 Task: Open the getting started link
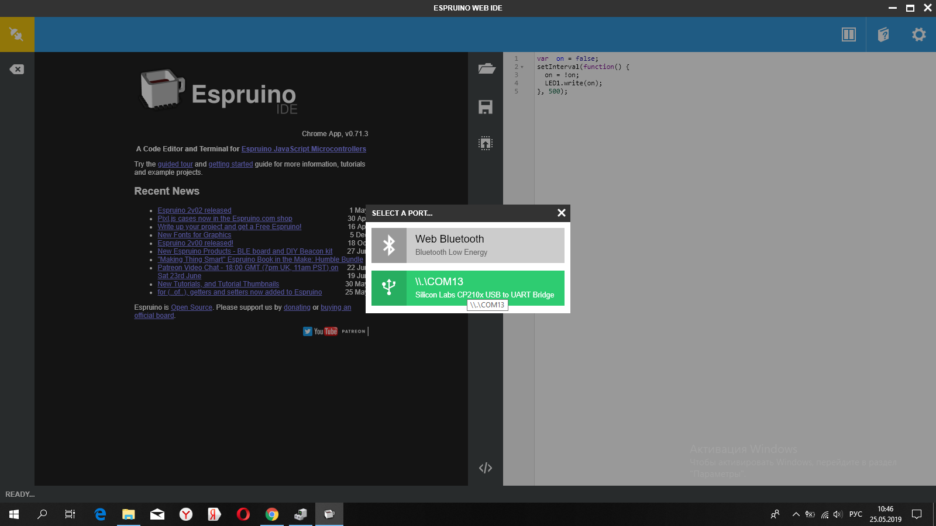click(230, 164)
